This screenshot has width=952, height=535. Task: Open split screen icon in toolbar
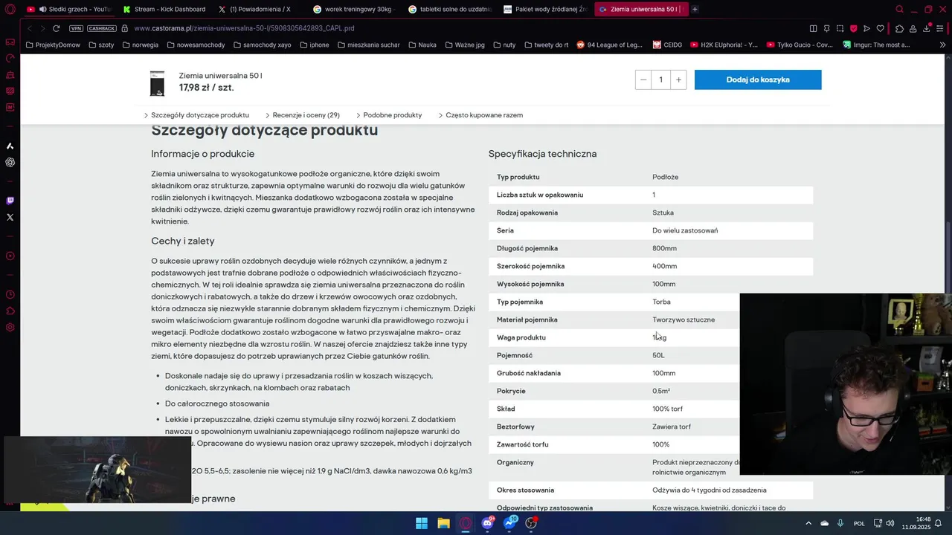(813, 28)
